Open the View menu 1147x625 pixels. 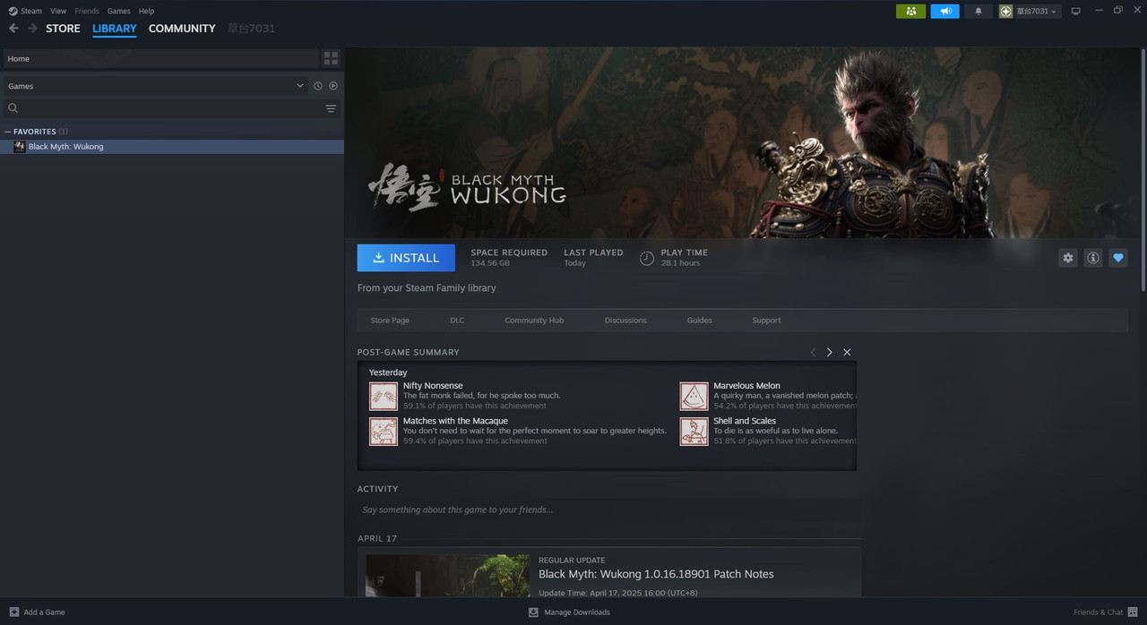point(58,11)
